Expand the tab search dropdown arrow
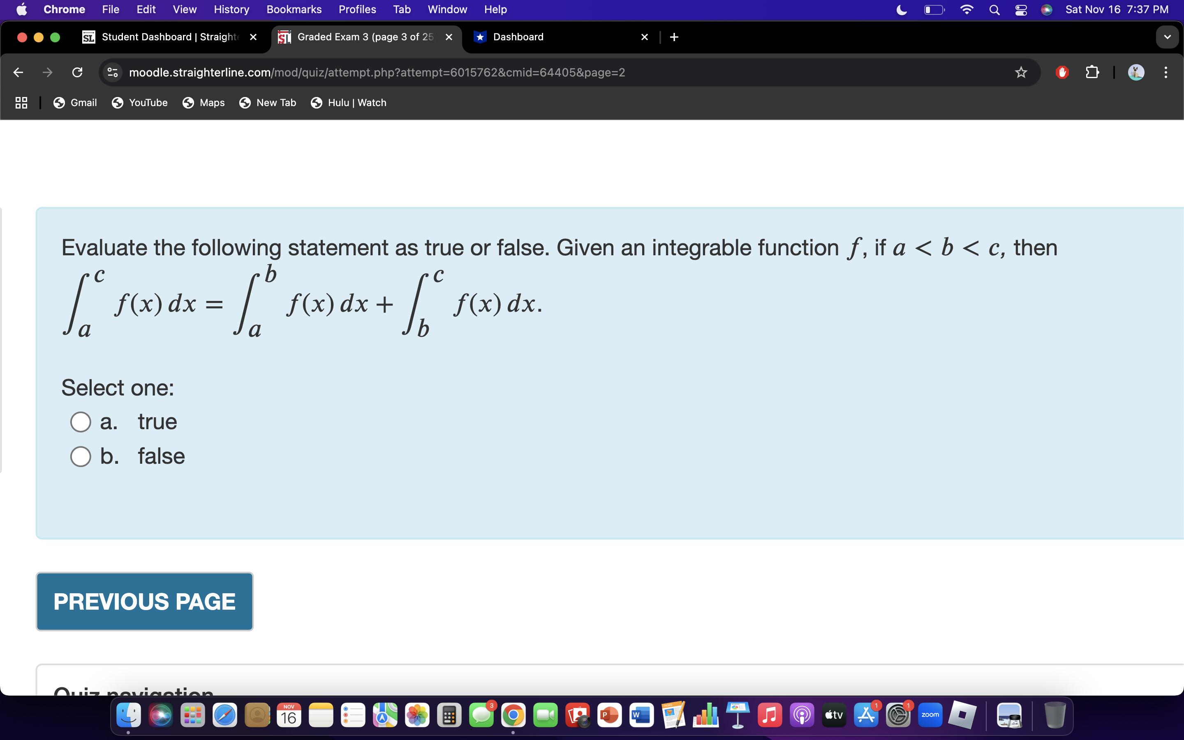 (x=1167, y=37)
